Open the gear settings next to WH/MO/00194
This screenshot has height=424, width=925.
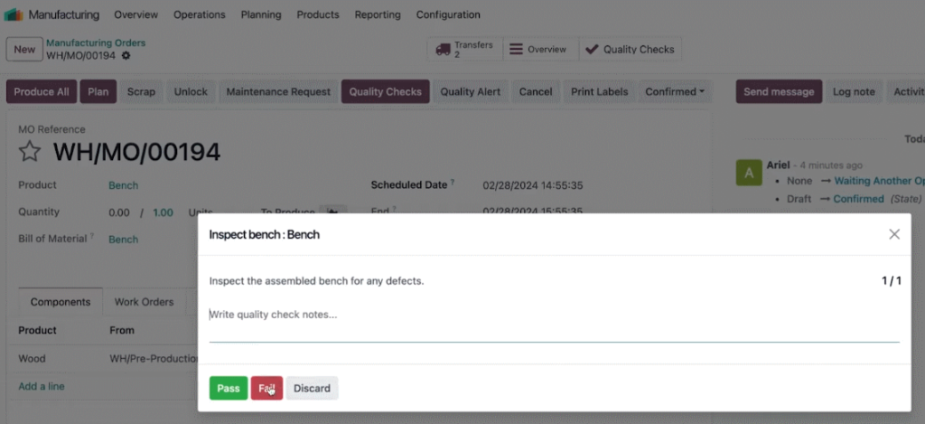[126, 55]
